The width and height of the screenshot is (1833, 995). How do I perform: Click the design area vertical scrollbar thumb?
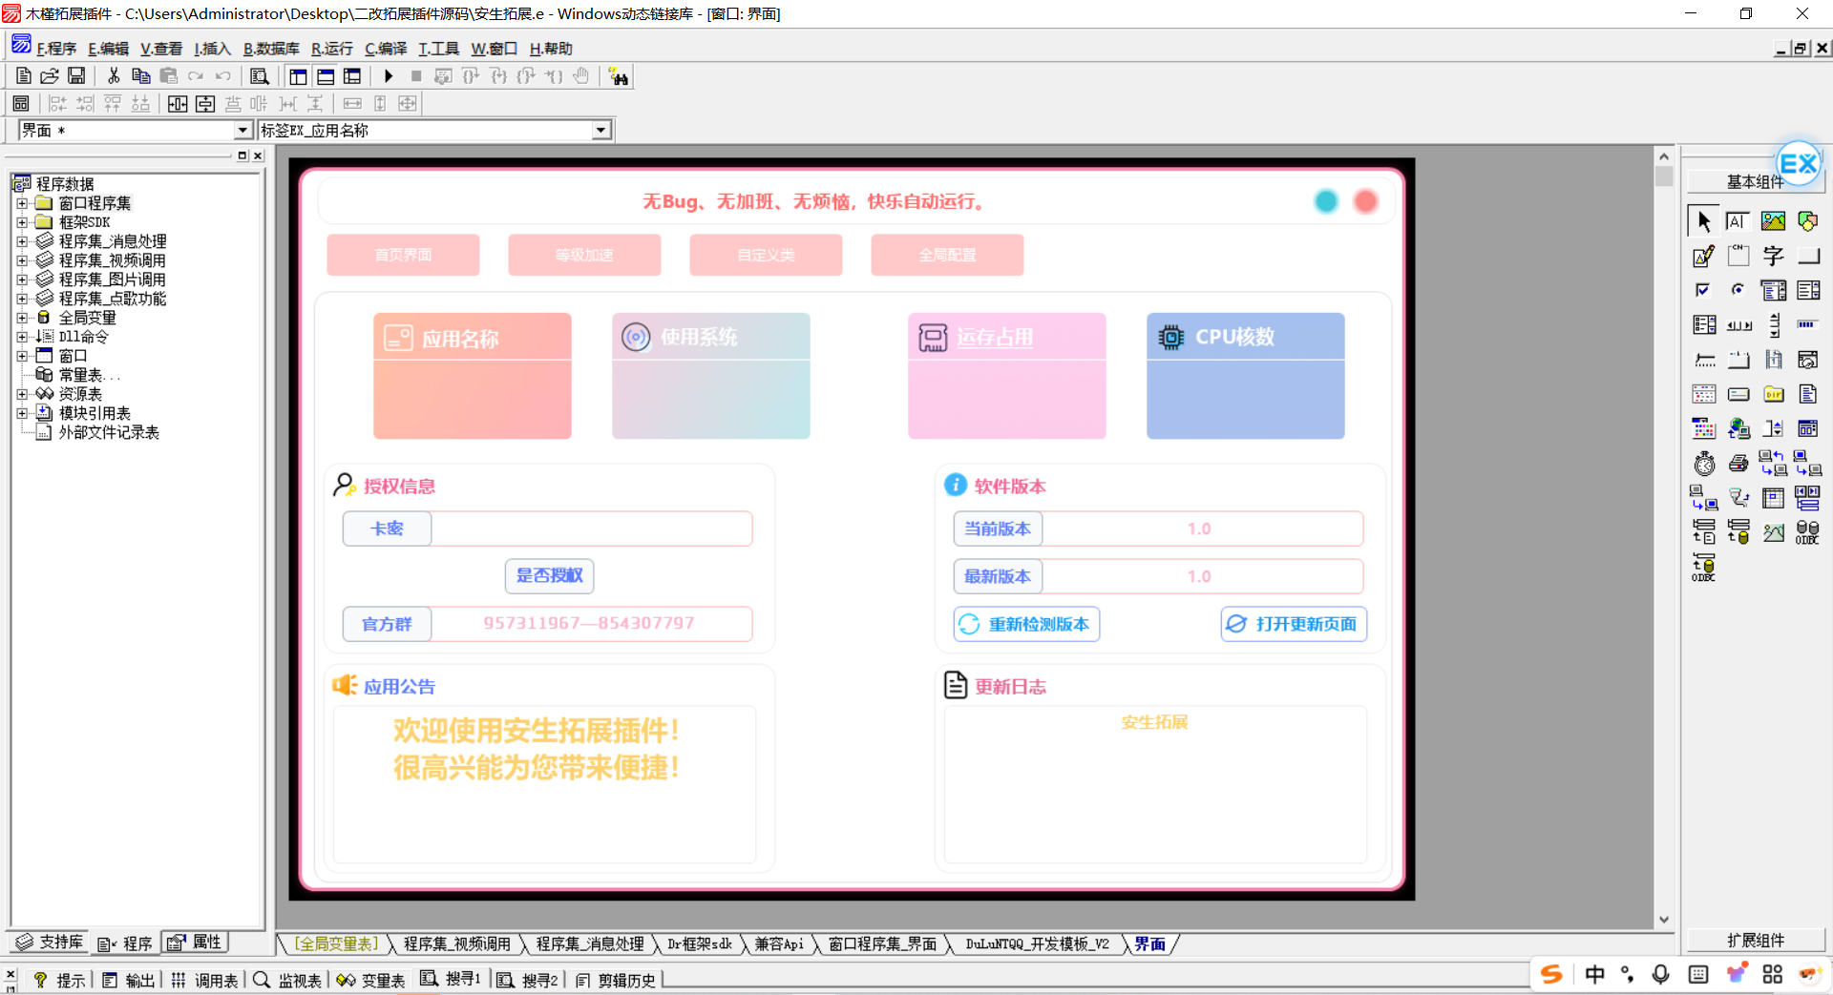point(1664,176)
